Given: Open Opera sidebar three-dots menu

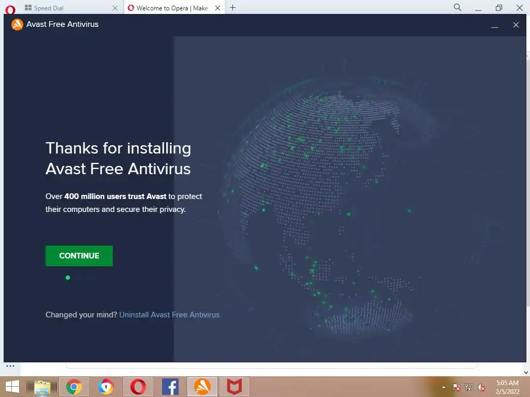Looking at the screenshot, I should point(10,366).
